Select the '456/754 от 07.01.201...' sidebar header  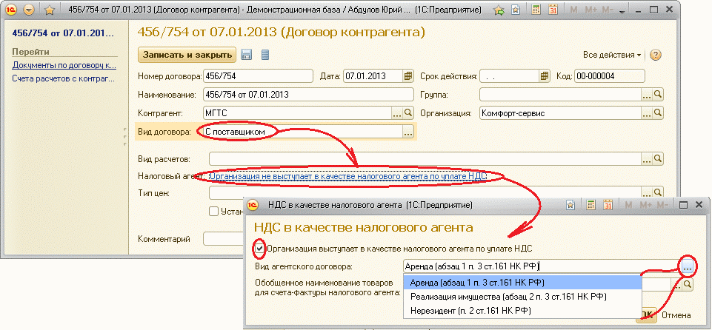tap(63, 33)
